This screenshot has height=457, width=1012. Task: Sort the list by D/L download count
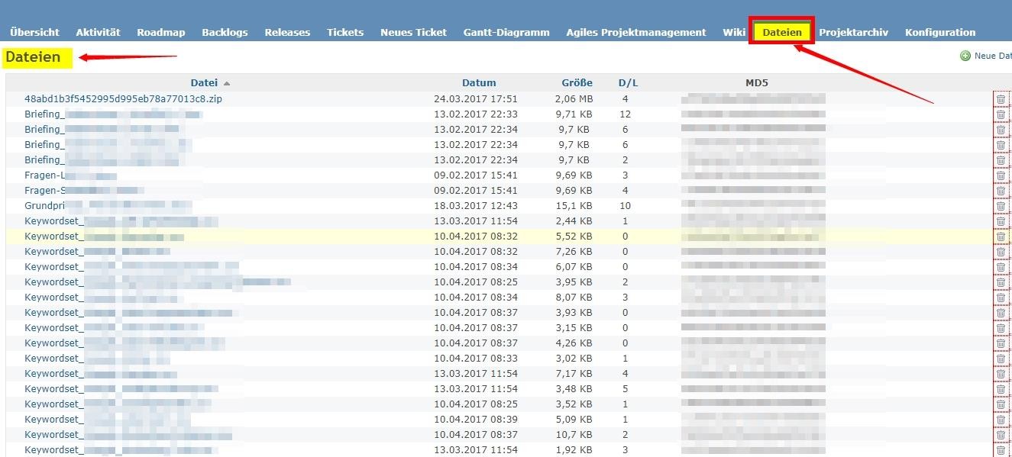click(x=626, y=82)
